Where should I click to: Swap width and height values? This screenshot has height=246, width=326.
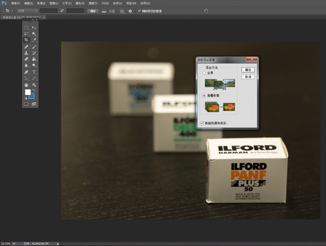pos(62,11)
